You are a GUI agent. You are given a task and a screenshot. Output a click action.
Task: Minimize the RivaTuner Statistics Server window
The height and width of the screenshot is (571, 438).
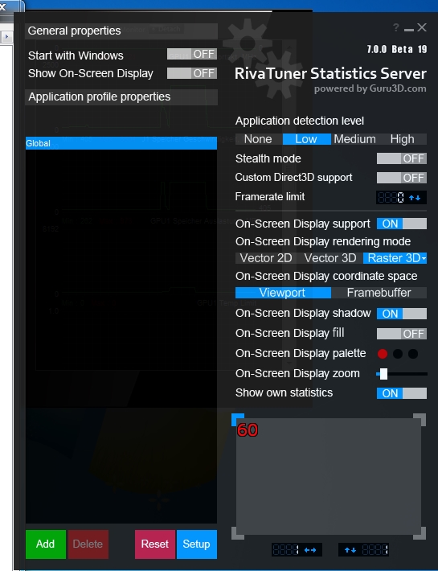pyautogui.click(x=409, y=29)
